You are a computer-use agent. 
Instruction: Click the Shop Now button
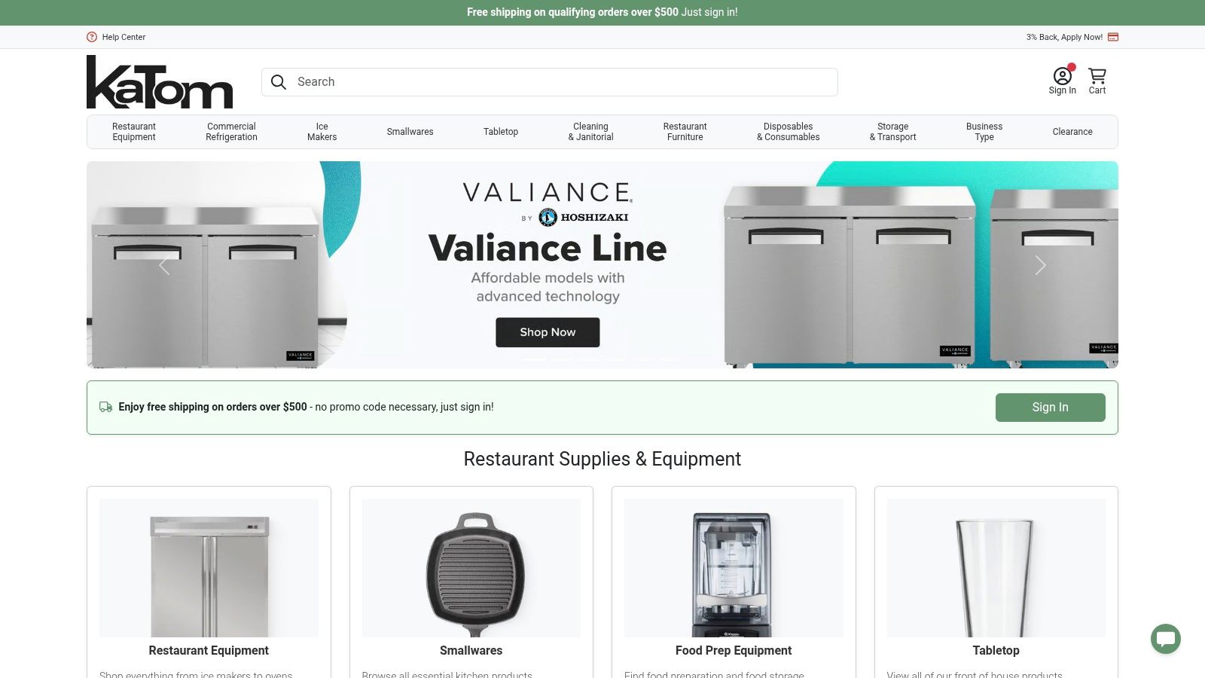(548, 332)
